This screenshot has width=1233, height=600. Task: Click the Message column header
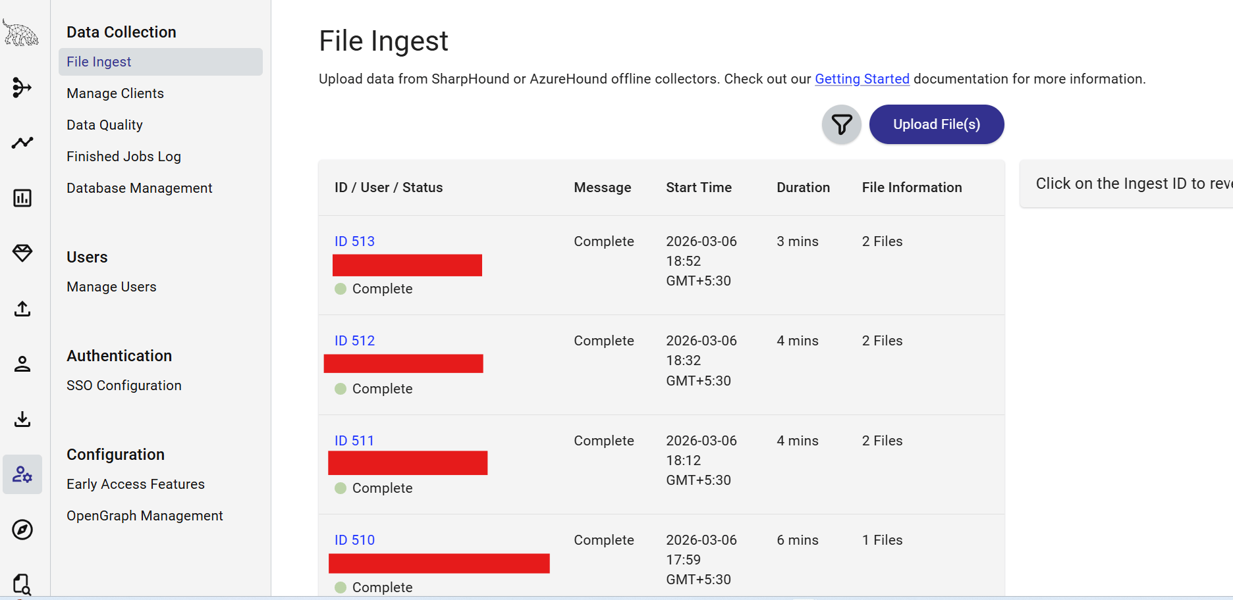(x=603, y=187)
